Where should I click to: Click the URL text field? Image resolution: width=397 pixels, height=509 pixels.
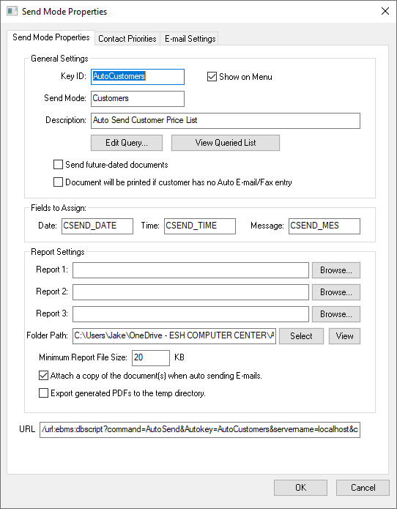(200, 430)
